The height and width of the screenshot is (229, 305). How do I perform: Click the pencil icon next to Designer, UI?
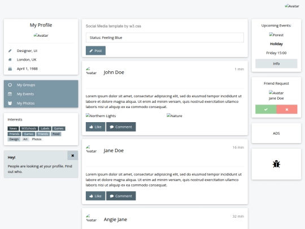click(10, 51)
